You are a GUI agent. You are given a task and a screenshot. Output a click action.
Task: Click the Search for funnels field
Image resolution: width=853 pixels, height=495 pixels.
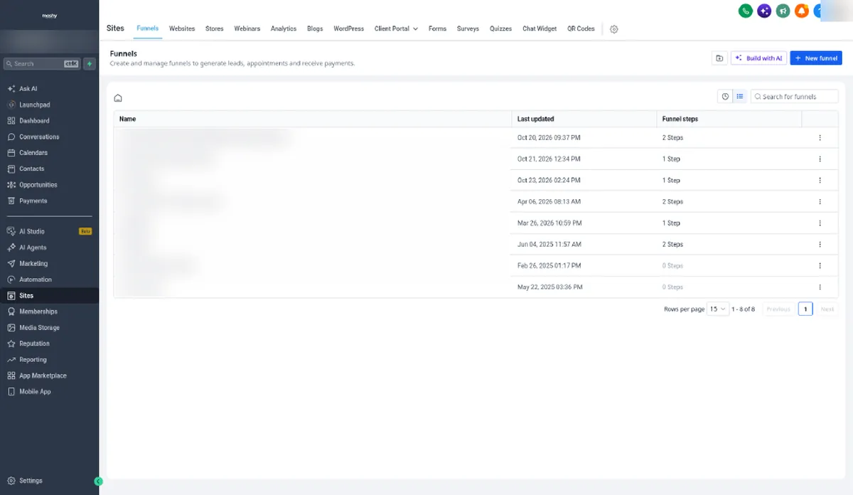795,97
